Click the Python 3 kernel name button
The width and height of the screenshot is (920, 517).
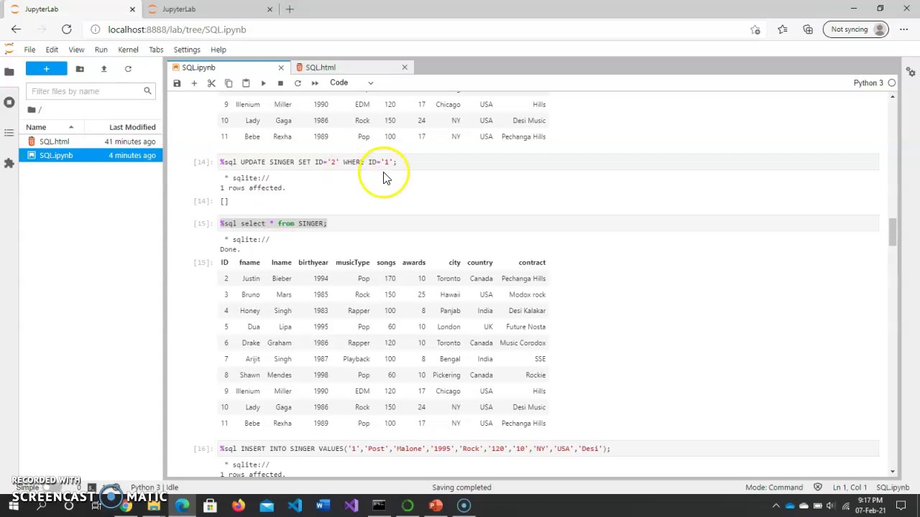(868, 83)
